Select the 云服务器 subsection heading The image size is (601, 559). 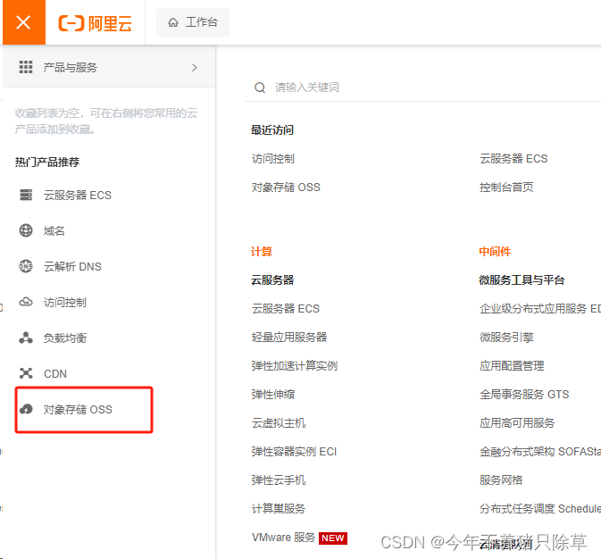point(272,279)
